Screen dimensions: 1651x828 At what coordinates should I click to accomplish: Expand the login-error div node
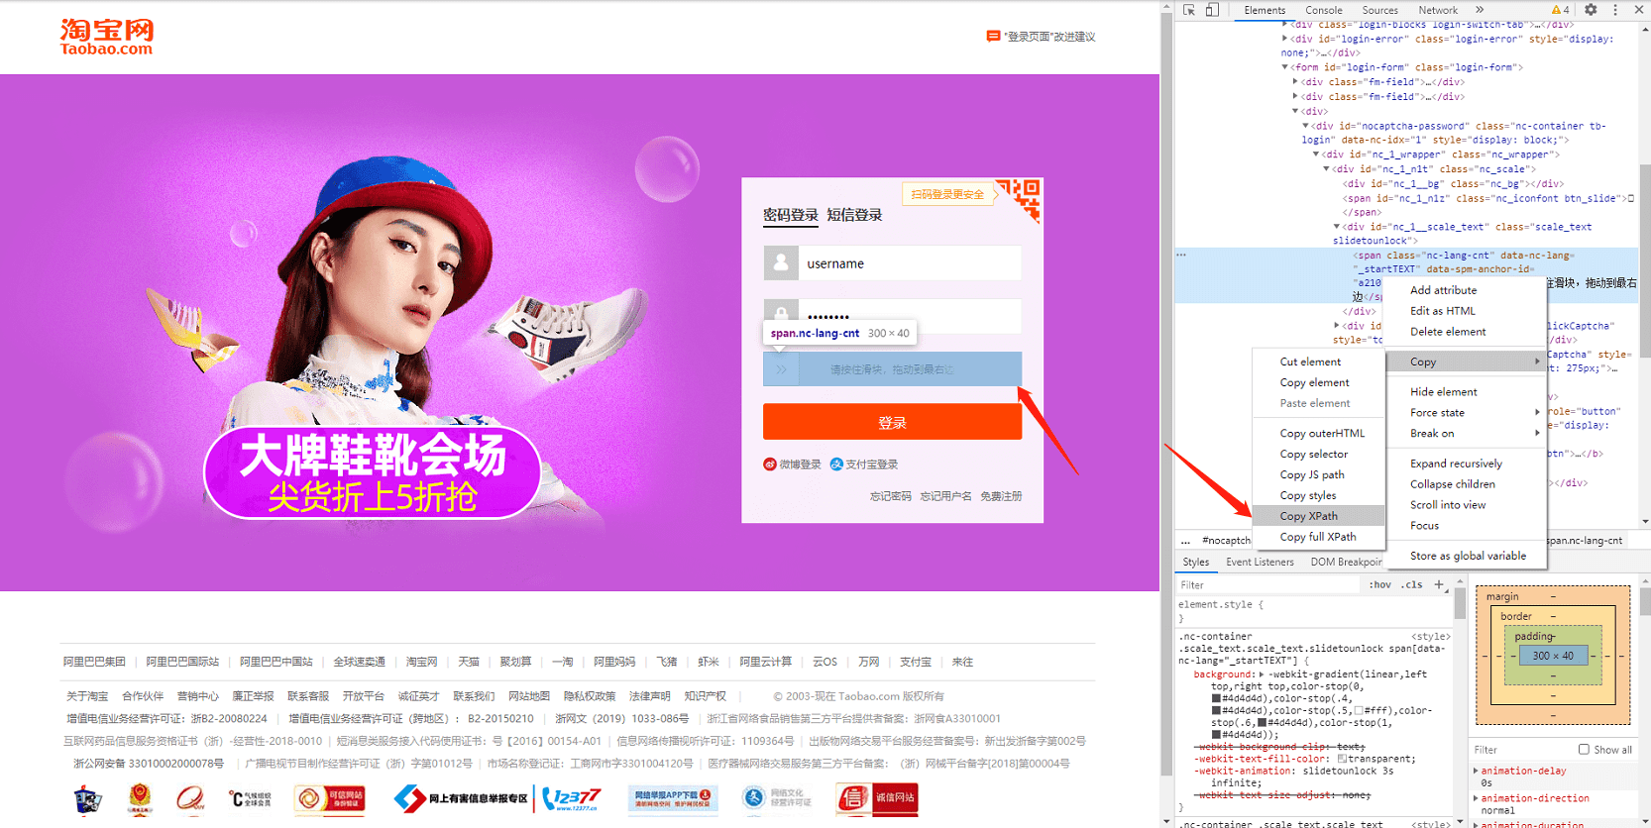tap(1285, 39)
